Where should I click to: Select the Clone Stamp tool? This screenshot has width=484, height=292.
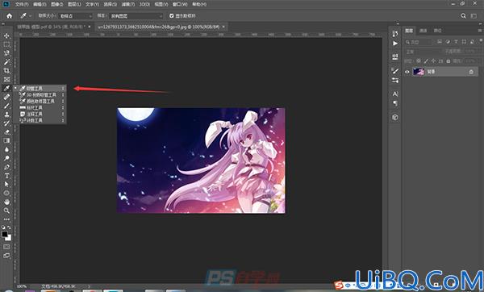click(6, 115)
